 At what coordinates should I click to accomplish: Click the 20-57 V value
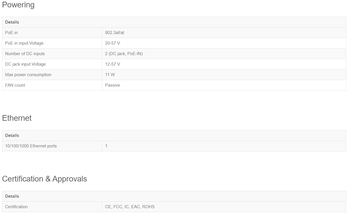113,43
